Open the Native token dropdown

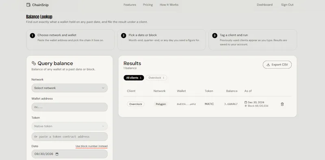[x=69, y=126]
